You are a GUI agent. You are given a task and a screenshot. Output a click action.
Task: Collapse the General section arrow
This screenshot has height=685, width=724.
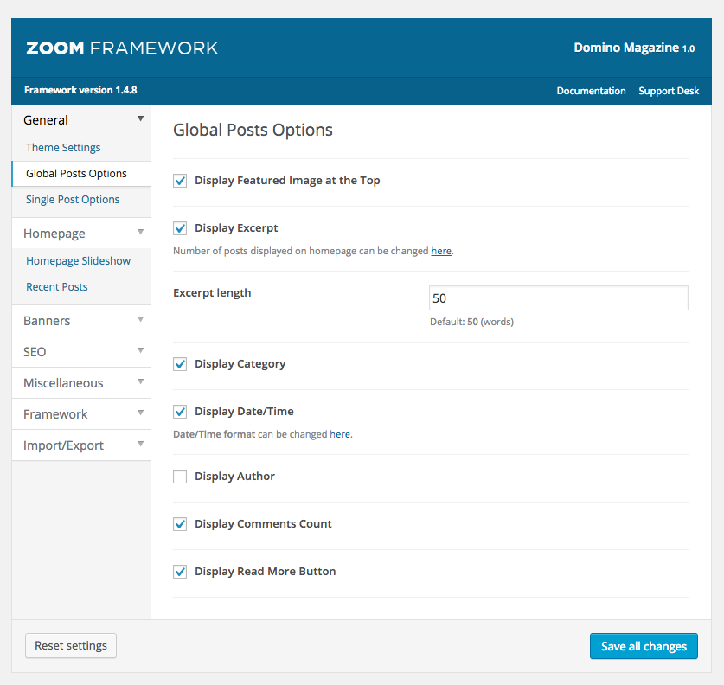pyautogui.click(x=140, y=119)
